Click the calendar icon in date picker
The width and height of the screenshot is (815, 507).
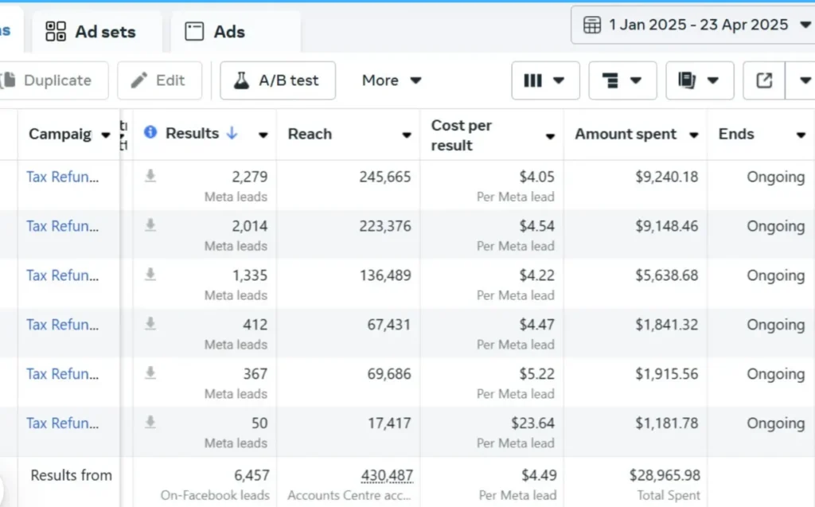592,25
